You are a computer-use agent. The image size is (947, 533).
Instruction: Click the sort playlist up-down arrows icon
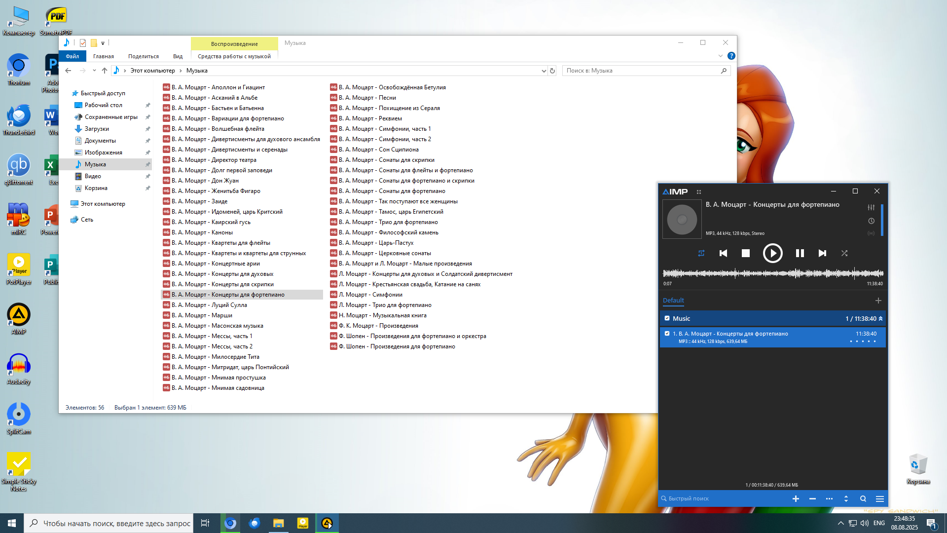click(846, 499)
